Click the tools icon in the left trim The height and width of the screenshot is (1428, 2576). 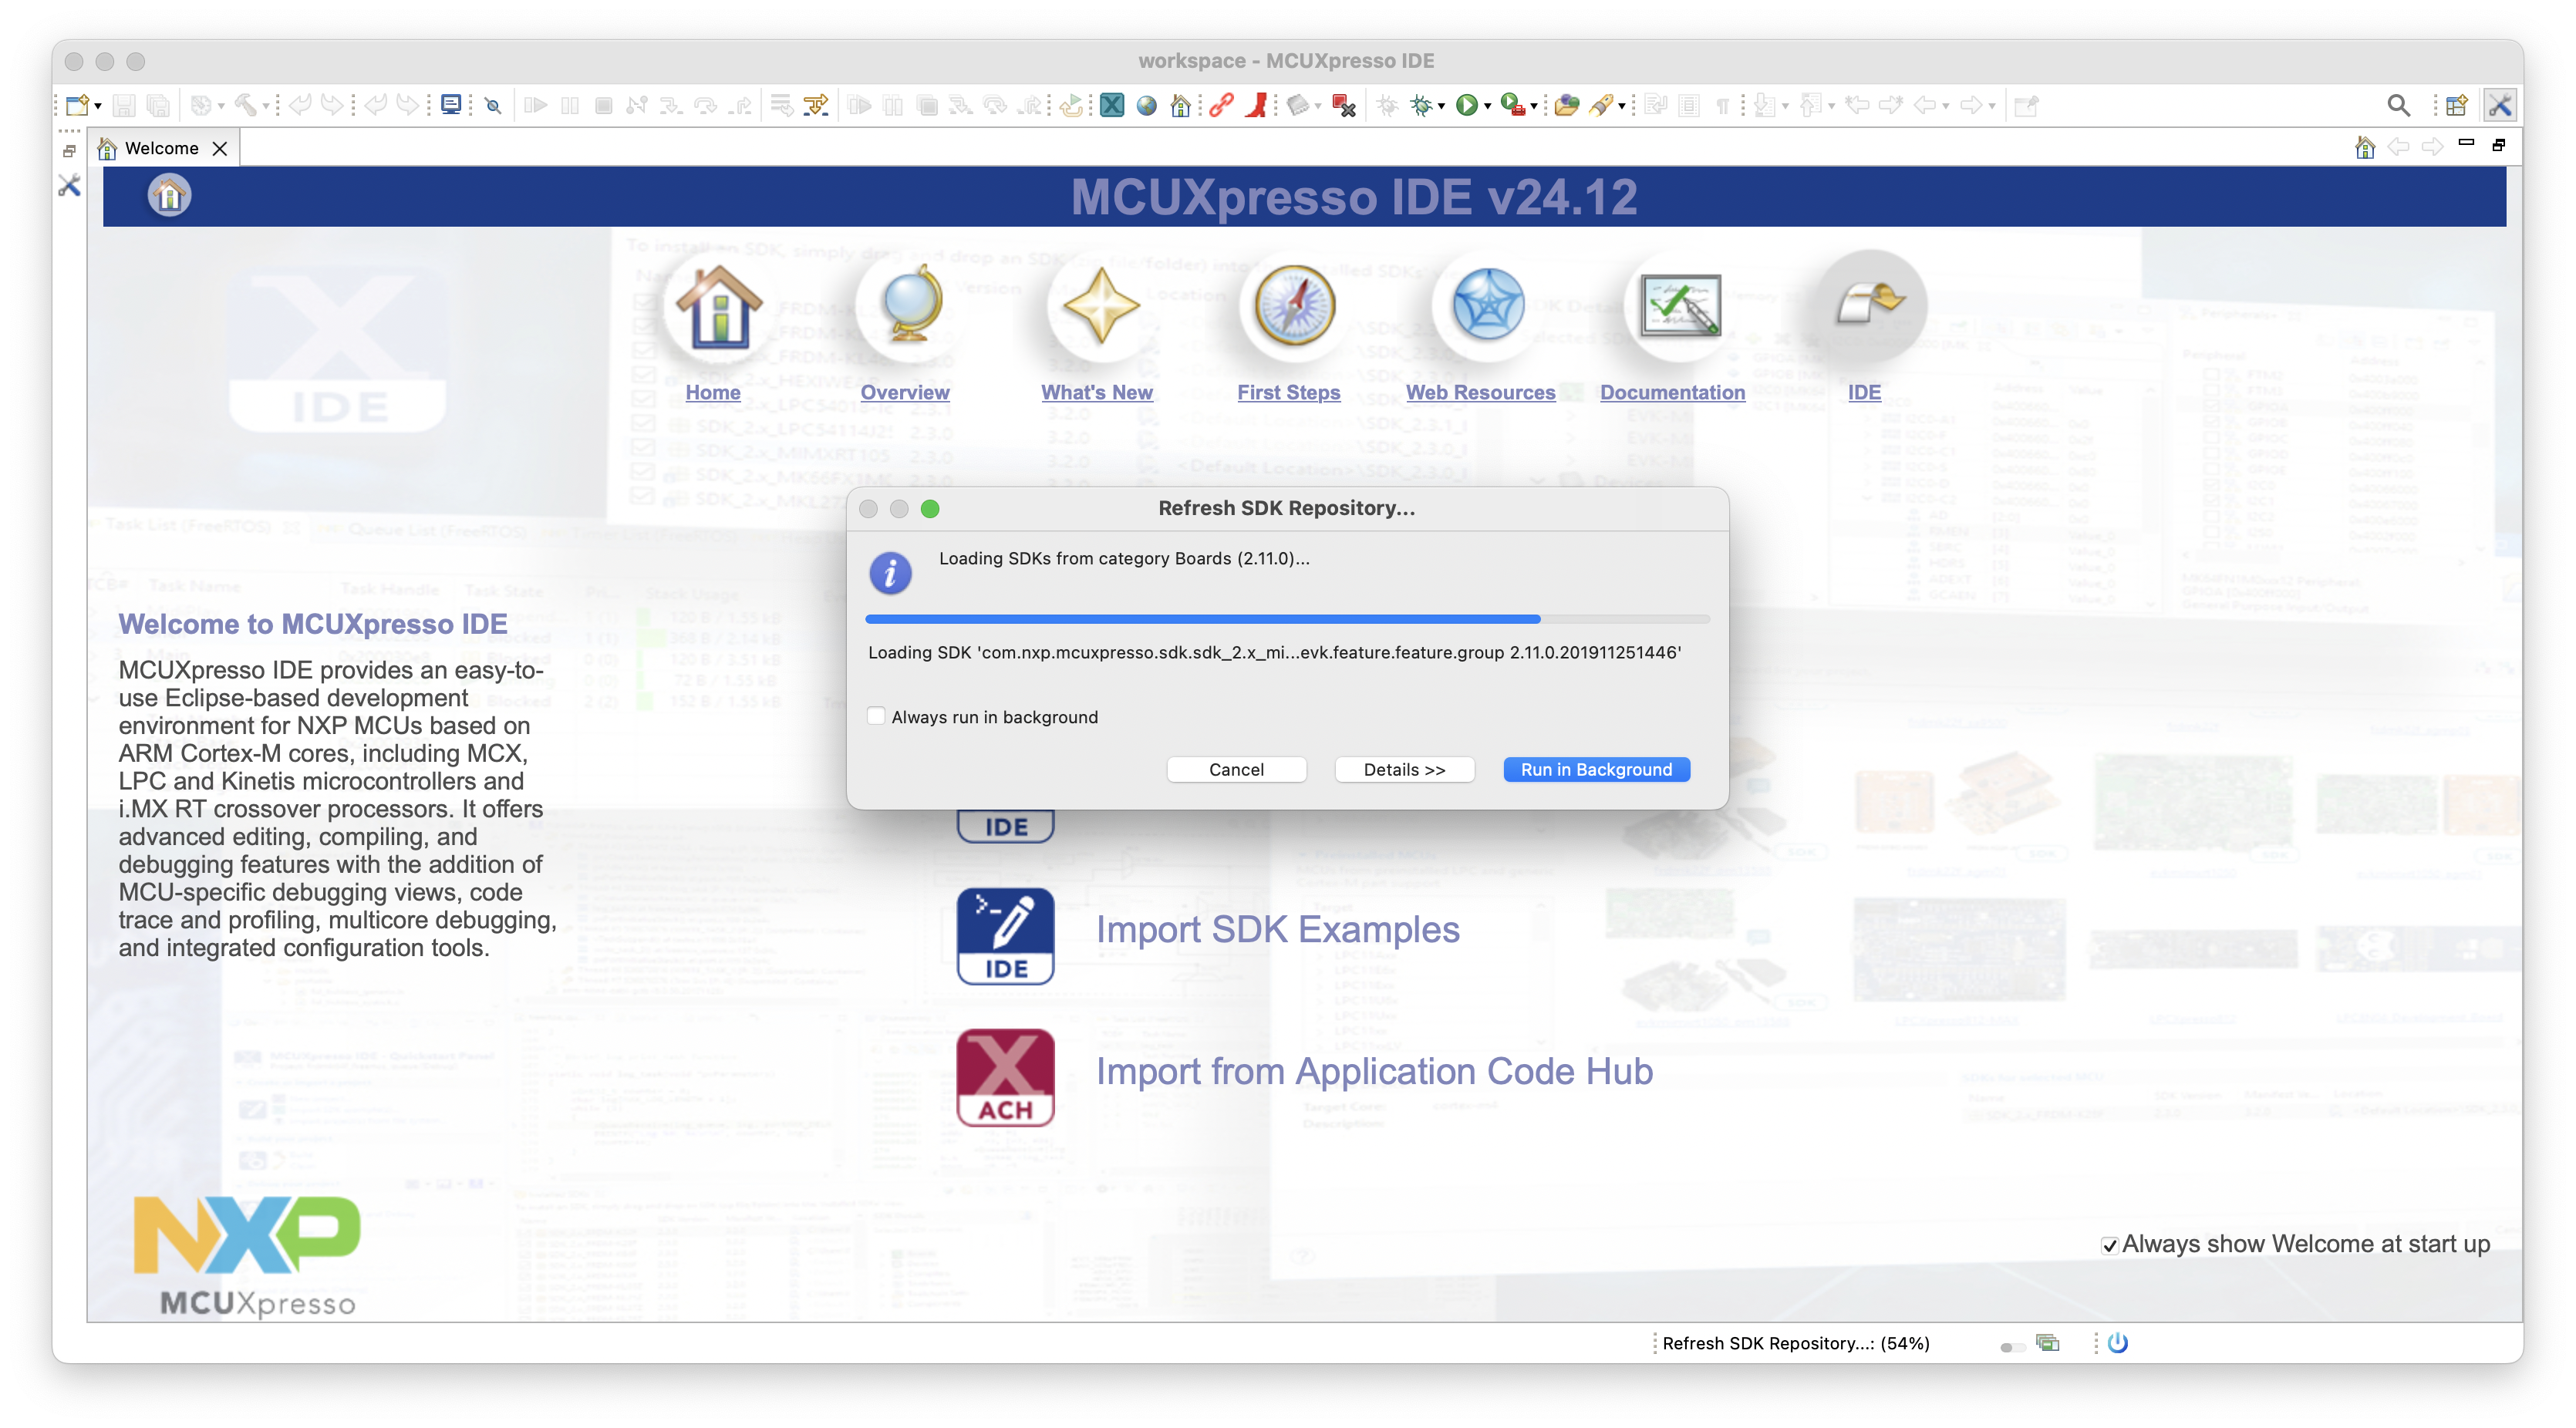[x=69, y=186]
